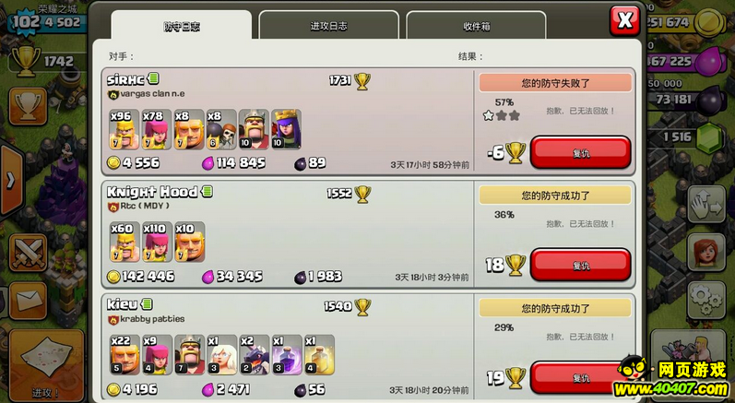This screenshot has height=403, width=735.
Task: Select the 防守日志 defense log tab
Action: point(182,26)
